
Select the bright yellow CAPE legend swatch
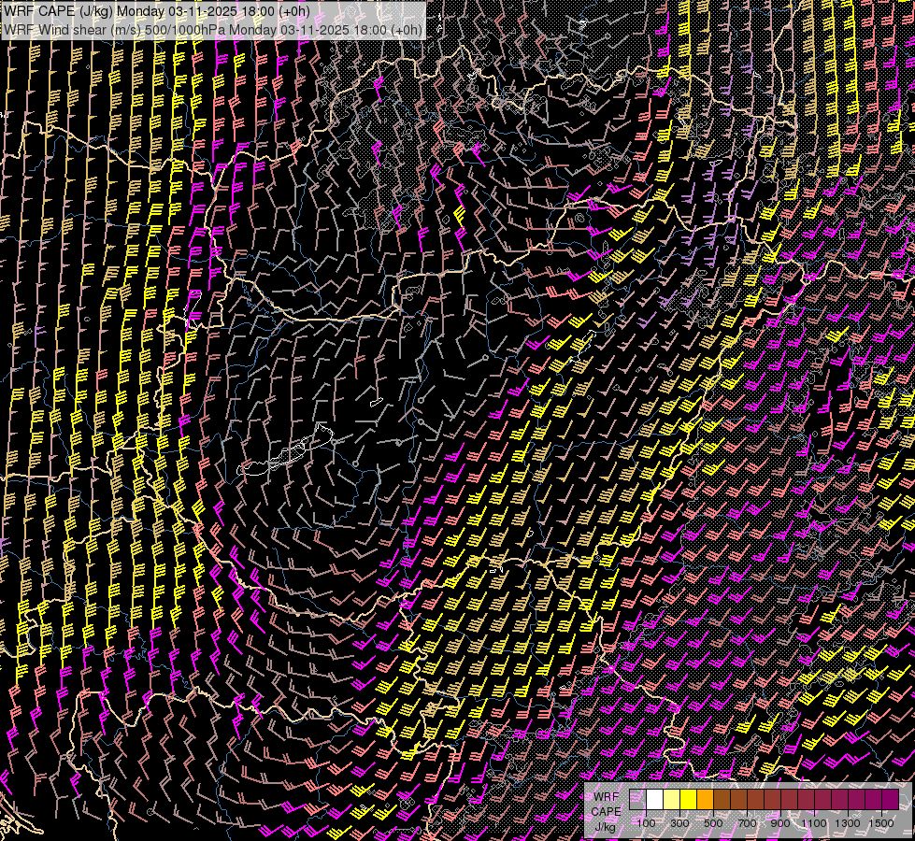[x=689, y=800]
